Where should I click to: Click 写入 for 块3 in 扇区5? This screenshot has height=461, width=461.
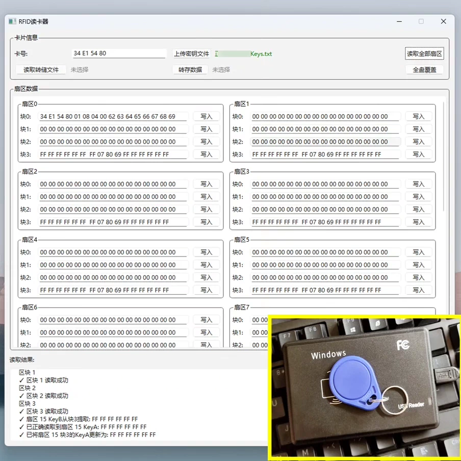[419, 290]
